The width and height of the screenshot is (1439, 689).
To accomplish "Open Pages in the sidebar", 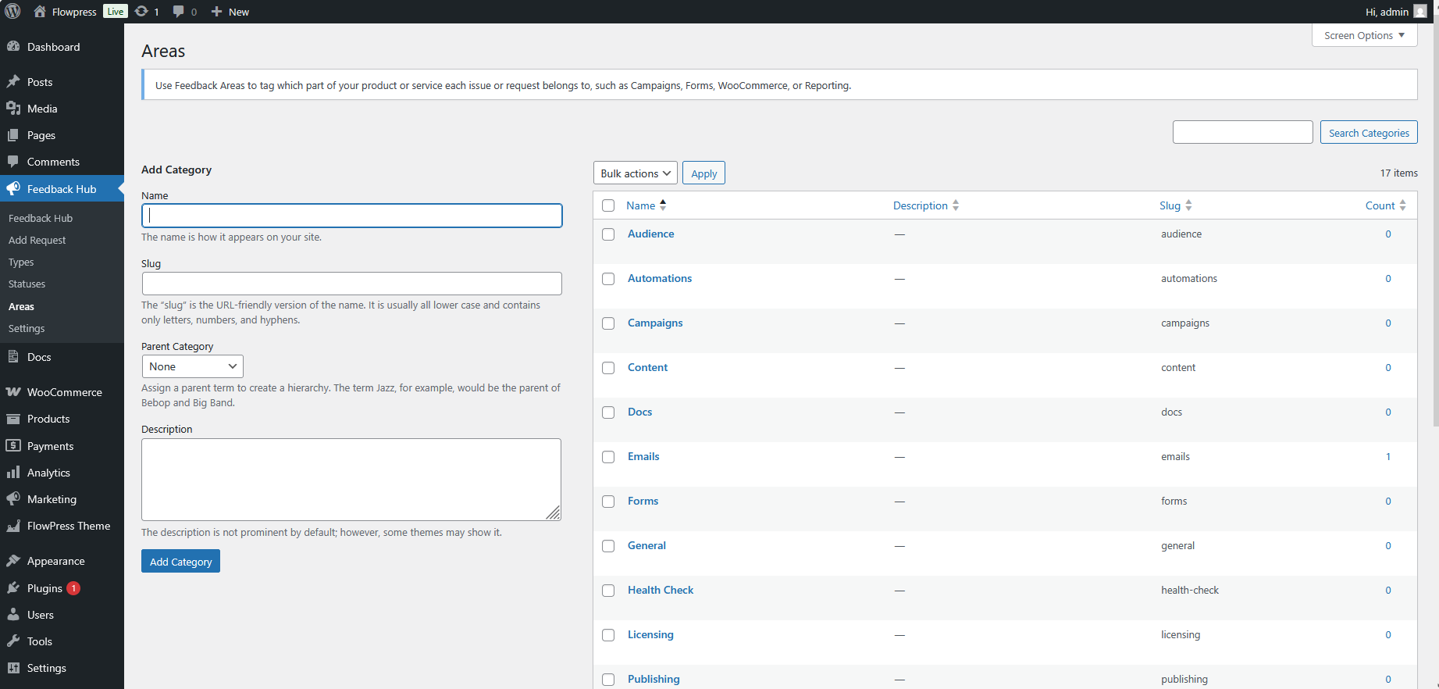I will point(62,135).
